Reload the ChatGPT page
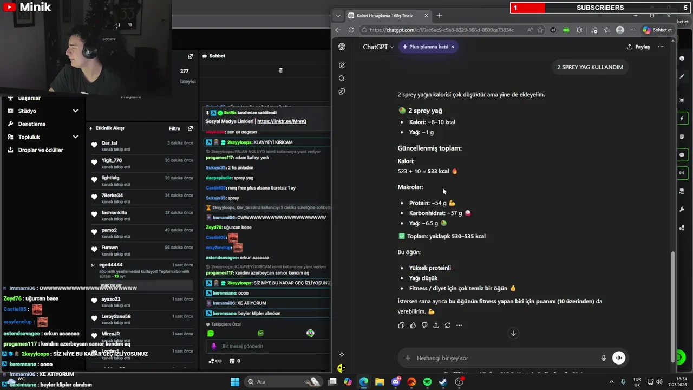This screenshot has height=390, width=693. [x=351, y=30]
